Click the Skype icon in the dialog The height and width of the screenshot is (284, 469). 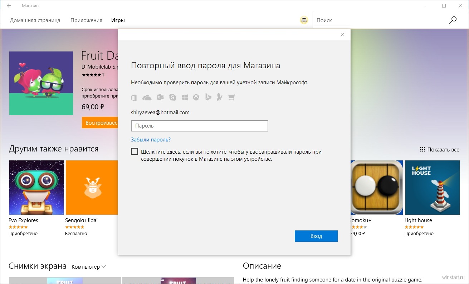click(173, 98)
